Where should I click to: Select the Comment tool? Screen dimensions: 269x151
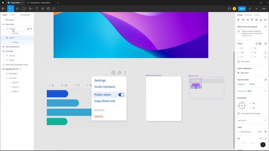click(54, 9)
